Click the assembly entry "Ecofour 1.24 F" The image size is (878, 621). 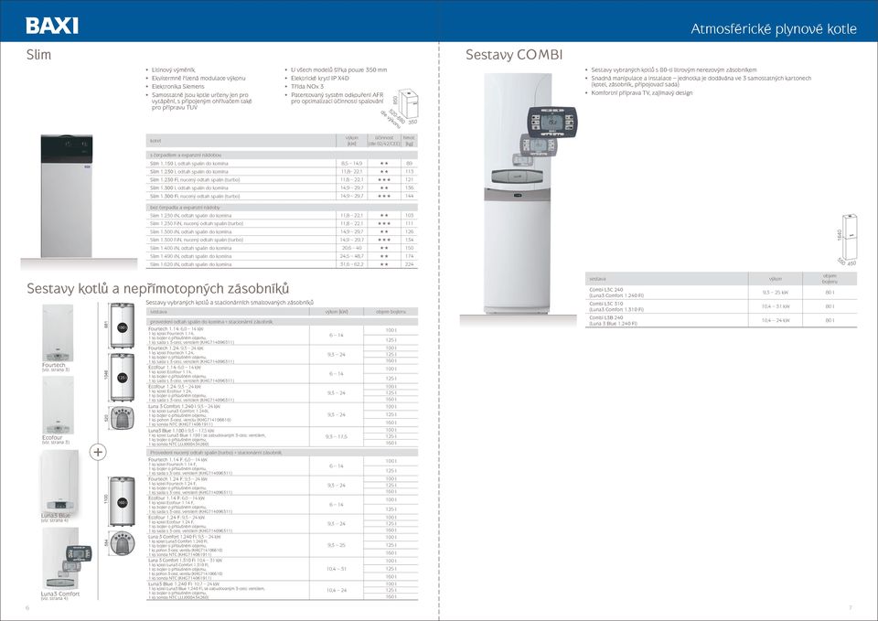pos(228,523)
